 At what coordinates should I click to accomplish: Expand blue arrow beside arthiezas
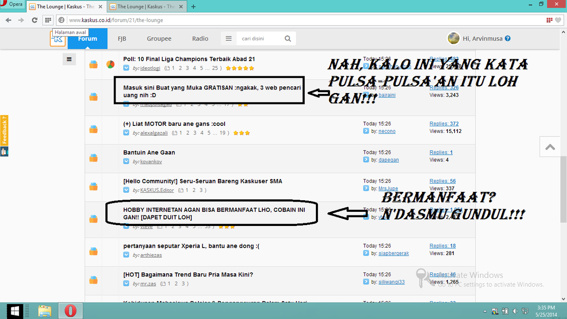tap(126, 255)
